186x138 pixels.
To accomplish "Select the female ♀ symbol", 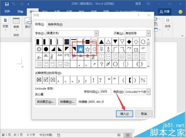I will [102, 49].
